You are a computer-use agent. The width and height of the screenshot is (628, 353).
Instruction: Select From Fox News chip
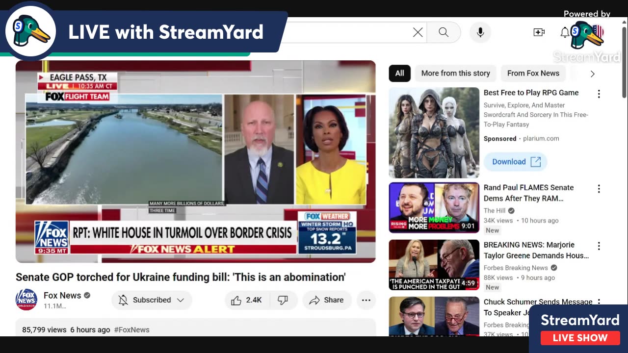[533, 73]
